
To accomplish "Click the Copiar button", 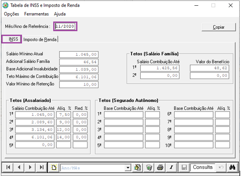I will pos(219,27).
